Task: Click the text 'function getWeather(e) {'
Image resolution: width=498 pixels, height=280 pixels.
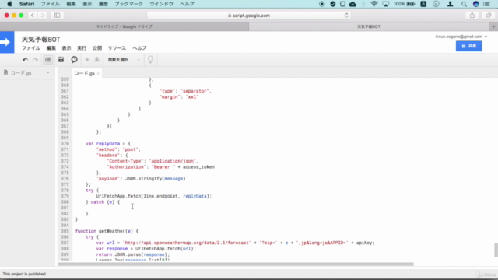Action: pyautogui.click(x=107, y=231)
